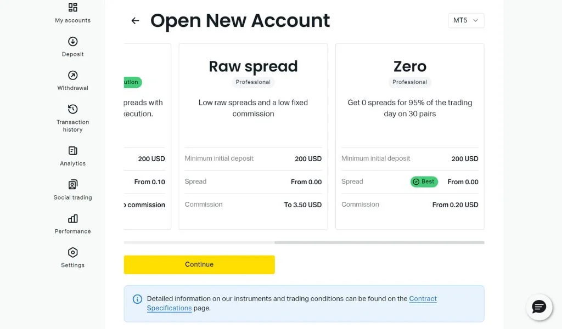Viewport: 562px width, 329px height.
Task: Open the chat bubble in corner
Action: pyautogui.click(x=538, y=307)
